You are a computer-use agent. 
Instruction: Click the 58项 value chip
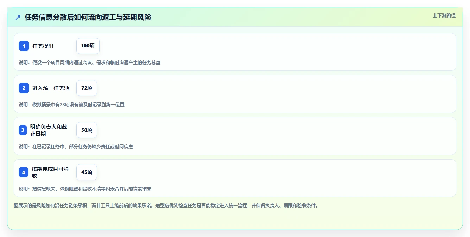click(87, 130)
